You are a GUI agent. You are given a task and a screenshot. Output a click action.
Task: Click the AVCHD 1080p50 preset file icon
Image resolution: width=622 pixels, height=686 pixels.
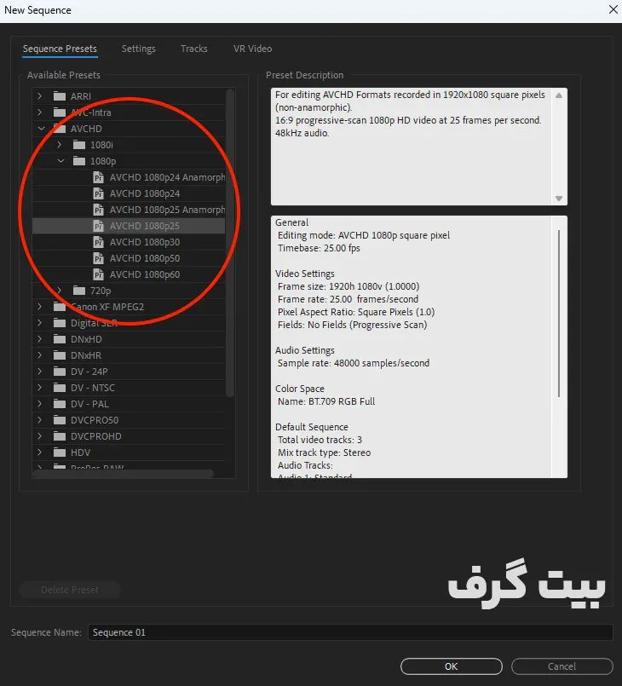pyautogui.click(x=99, y=258)
